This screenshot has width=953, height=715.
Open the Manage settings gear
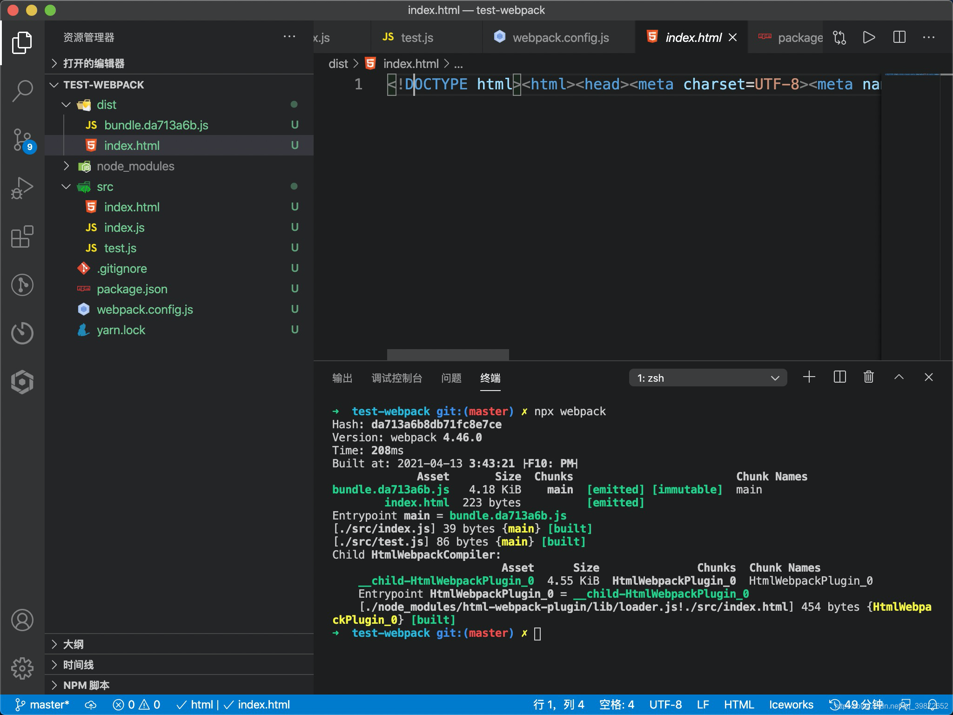(x=22, y=668)
